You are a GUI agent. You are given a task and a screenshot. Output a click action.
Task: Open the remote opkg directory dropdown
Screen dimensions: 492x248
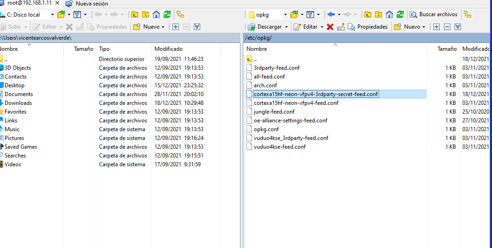click(x=285, y=15)
